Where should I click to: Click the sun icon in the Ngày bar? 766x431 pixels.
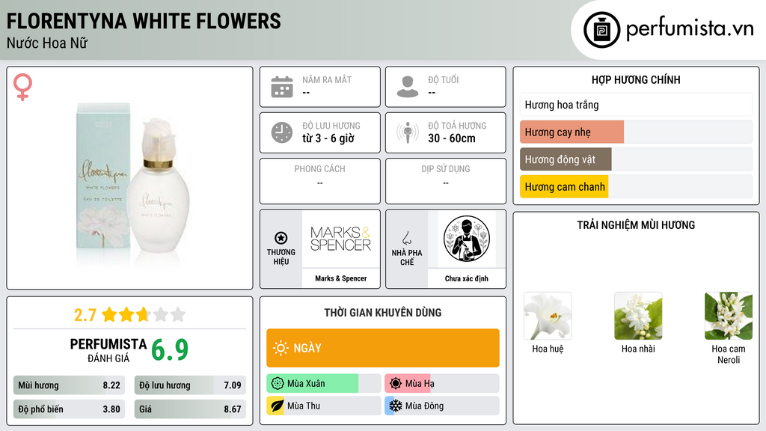[x=281, y=348]
